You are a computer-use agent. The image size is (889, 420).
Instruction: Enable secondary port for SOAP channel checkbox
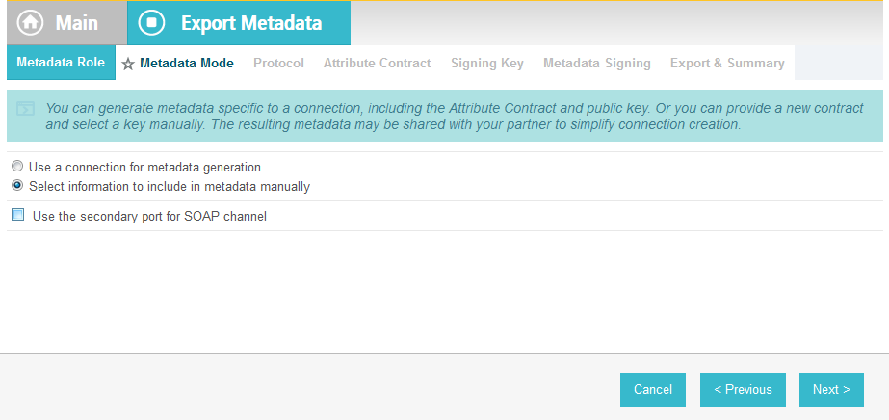click(18, 215)
